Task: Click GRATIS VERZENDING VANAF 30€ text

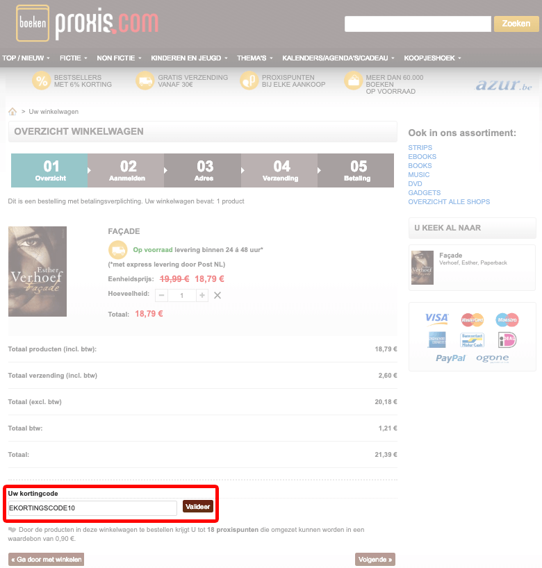Action: tap(193, 81)
